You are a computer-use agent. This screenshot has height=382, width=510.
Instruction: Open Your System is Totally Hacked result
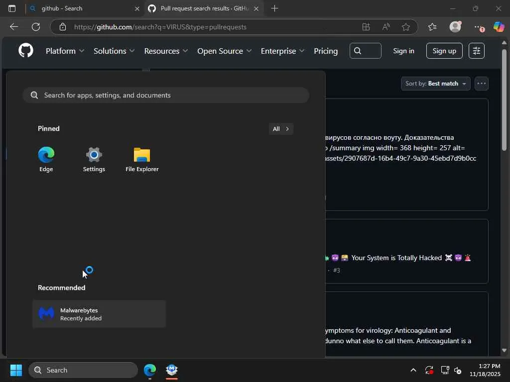point(396,258)
